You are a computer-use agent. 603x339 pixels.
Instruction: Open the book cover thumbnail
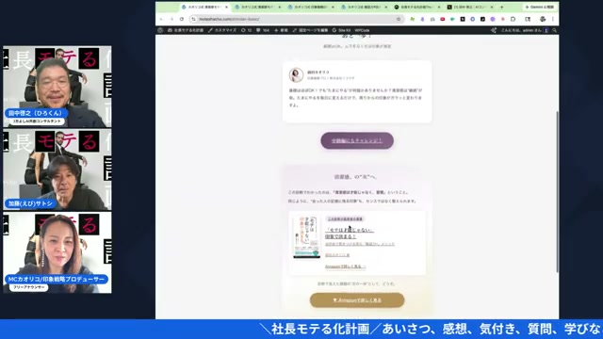[306, 236]
